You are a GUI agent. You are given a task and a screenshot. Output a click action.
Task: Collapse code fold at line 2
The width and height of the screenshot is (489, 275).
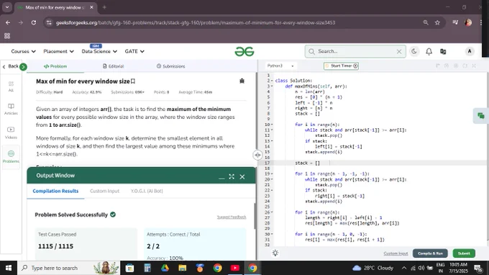pyautogui.click(x=272, y=81)
